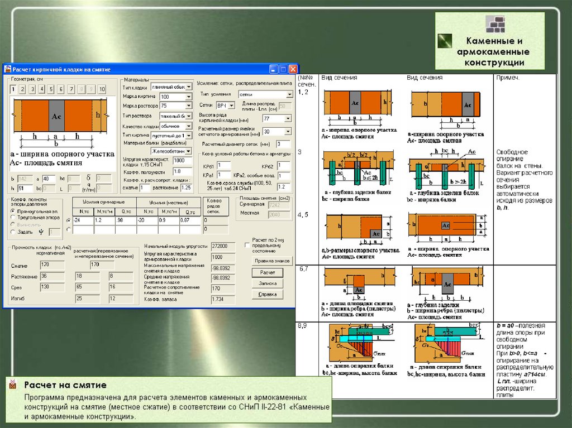Screen dimensions: 572x428
Task: Click the brick wall icon above Каменные и армокаменные
Action: [495, 25]
